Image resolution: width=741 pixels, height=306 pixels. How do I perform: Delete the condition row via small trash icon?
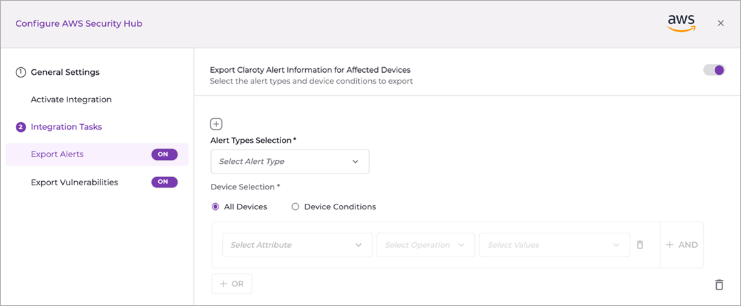(640, 245)
